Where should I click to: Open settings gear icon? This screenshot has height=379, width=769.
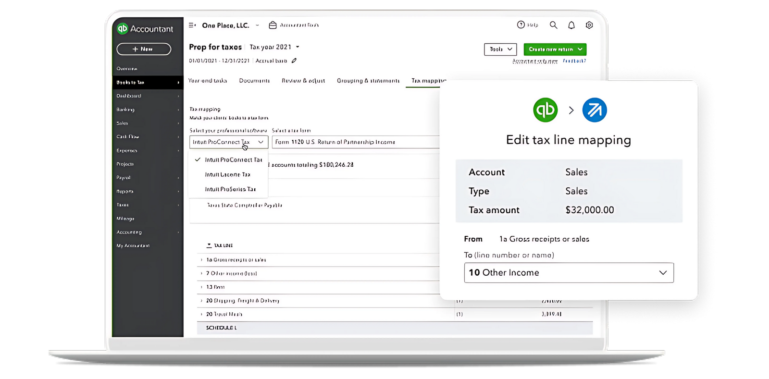tap(589, 25)
